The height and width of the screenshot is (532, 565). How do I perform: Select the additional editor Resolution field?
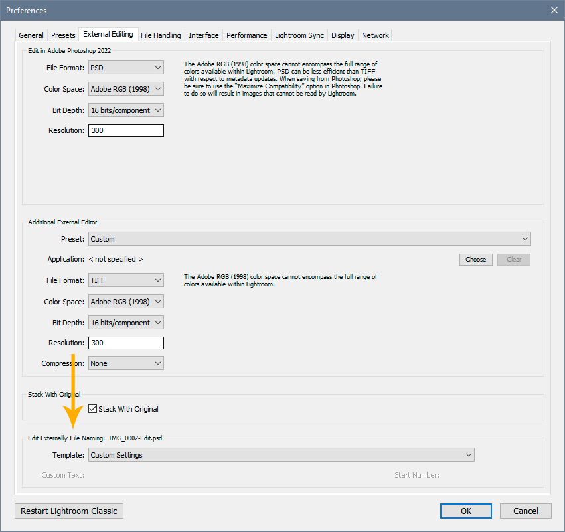pos(125,343)
